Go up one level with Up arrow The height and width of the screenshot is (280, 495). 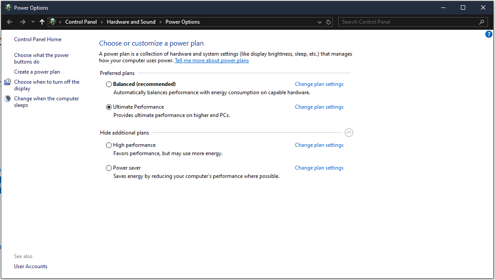point(42,22)
